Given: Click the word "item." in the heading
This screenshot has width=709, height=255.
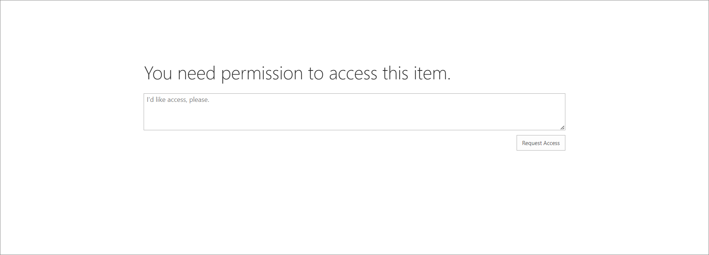Looking at the screenshot, I should point(432,73).
